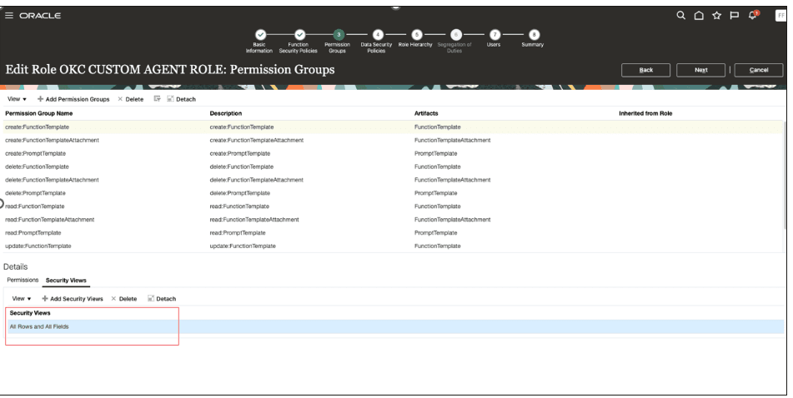Open the search magnifier icon
793x398 pixels.
pyautogui.click(x=680, y=16)
